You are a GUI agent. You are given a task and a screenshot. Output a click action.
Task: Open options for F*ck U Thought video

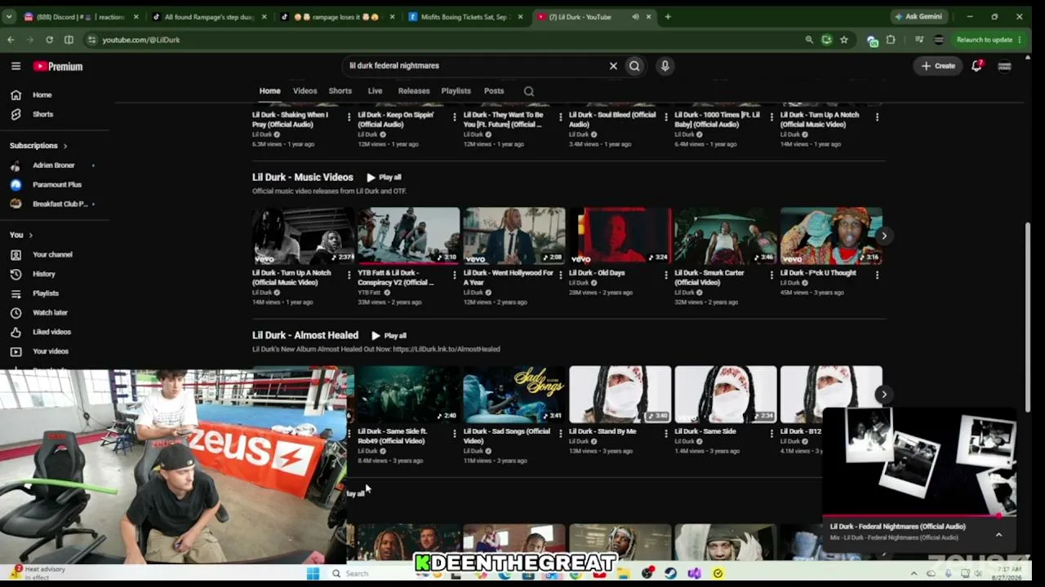click(x=877, y=275)
